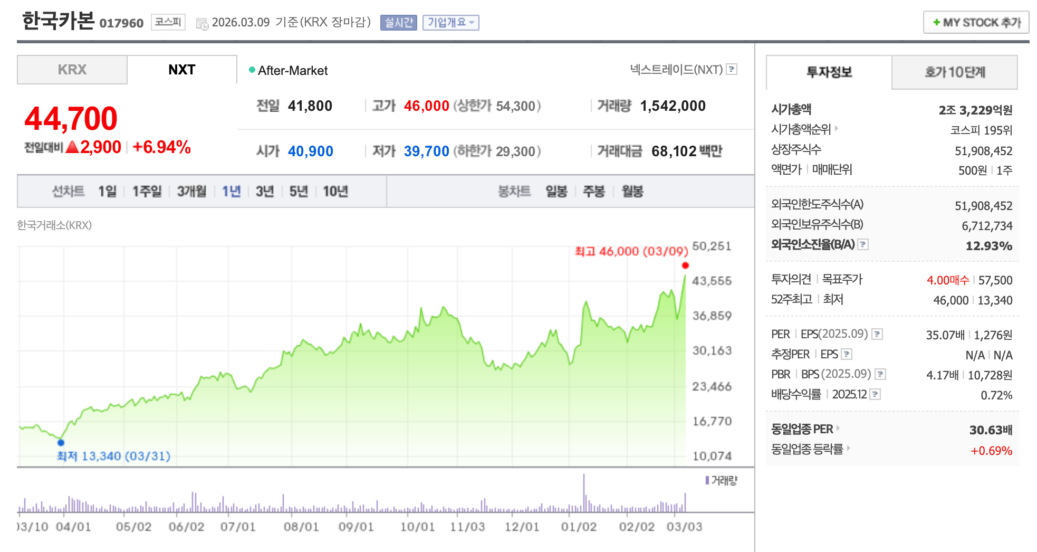Click the arrow icon next to 동일업종 등락률
This screenshot has height=552, width=1037.
[849, 449]
